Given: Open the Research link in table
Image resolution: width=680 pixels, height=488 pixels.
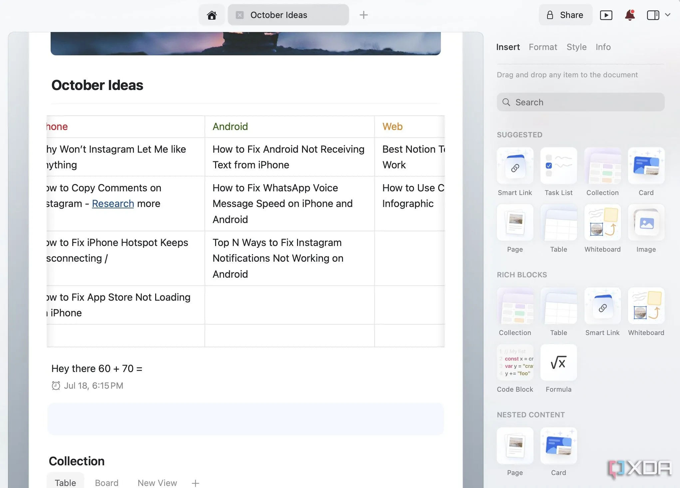Looking at the screenshot, I should [113, 204].
